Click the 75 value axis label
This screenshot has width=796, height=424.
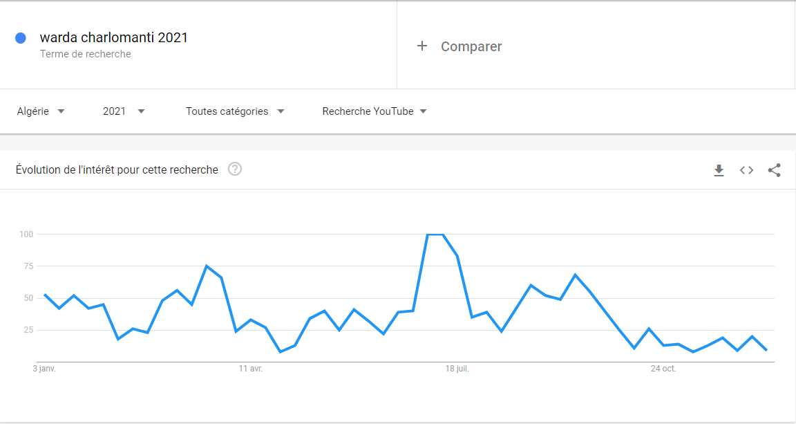click(x=26, y=266)
